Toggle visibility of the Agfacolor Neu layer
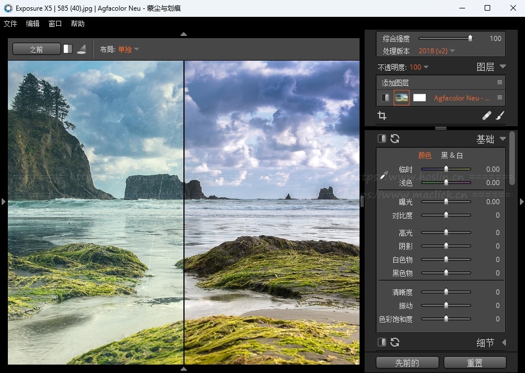This screenshot has height=373, width=525. (385, 98)
